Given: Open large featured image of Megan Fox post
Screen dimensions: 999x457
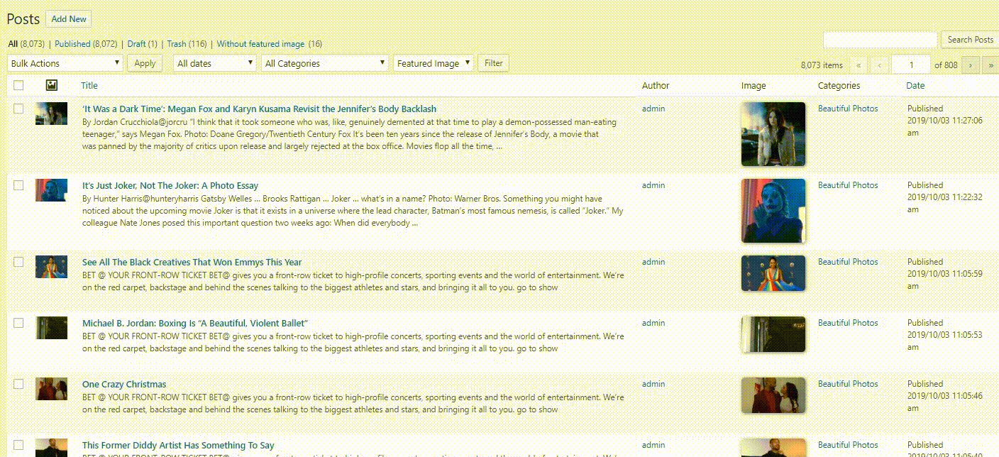Looking at the screenshot, I should click(x=773, y=134).
